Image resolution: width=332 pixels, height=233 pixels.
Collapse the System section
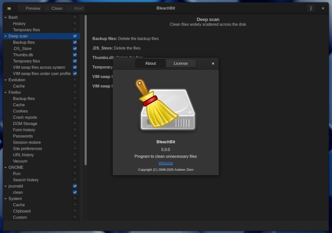[x=5, y=198]
